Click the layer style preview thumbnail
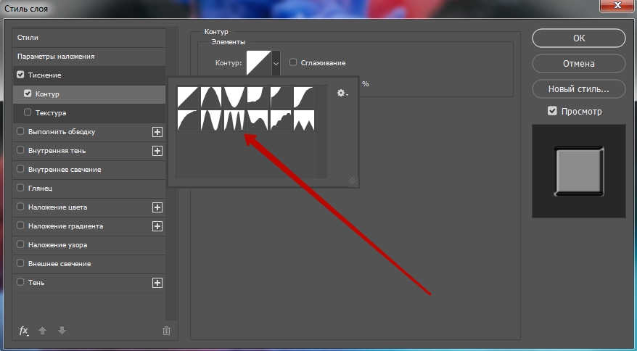Viewport: 637px width, 351px height. pos(579,171)
